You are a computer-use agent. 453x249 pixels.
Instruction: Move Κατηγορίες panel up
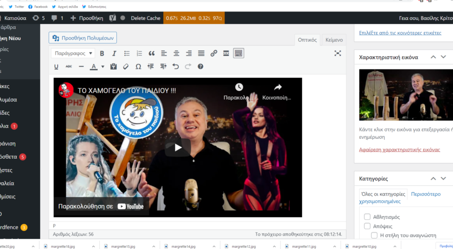point(434,178)
